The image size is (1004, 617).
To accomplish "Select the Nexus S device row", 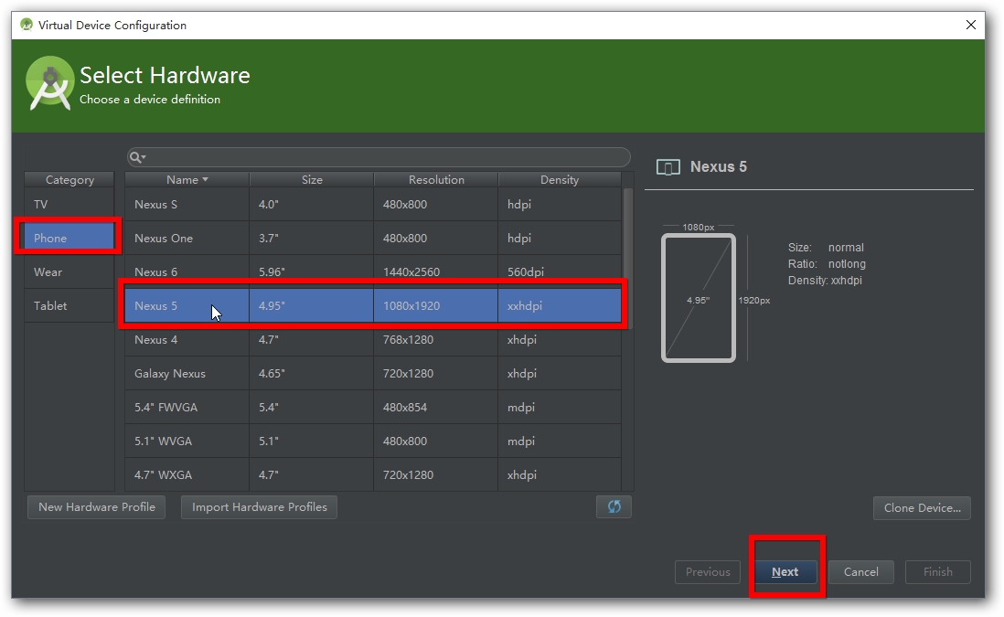I will [373, 204].
